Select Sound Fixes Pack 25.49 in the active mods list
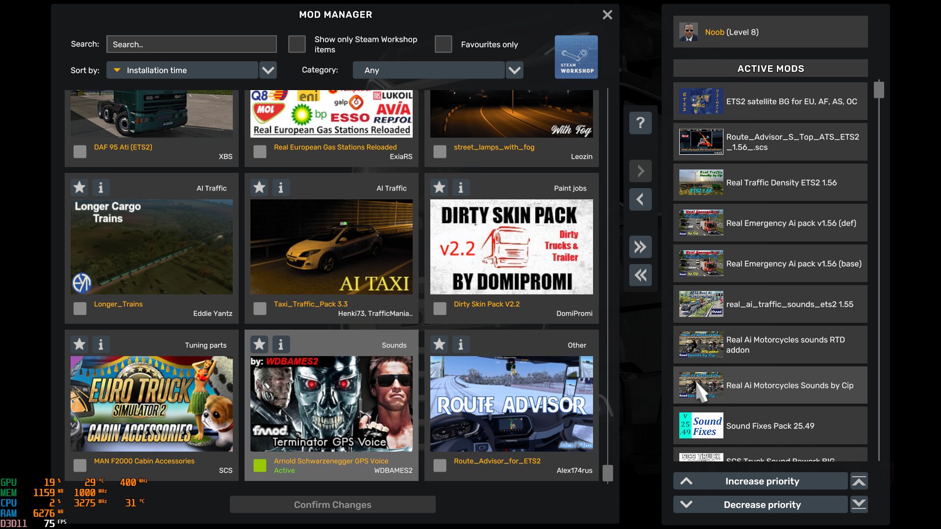Viewport: 941px width, 529px height. coord(770,426)
